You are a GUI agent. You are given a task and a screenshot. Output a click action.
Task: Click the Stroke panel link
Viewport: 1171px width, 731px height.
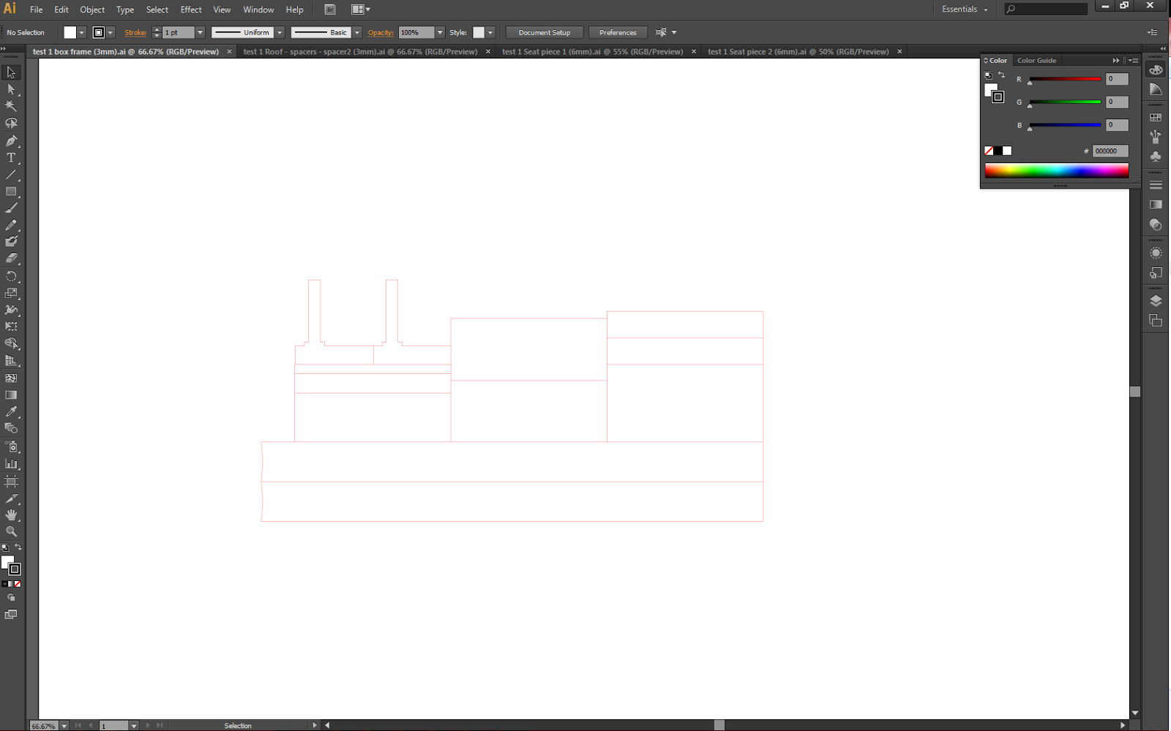135,32
